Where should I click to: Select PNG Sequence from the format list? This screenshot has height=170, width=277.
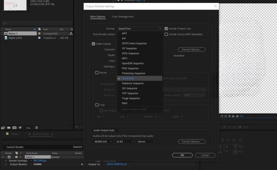click(x=130, y=68)
